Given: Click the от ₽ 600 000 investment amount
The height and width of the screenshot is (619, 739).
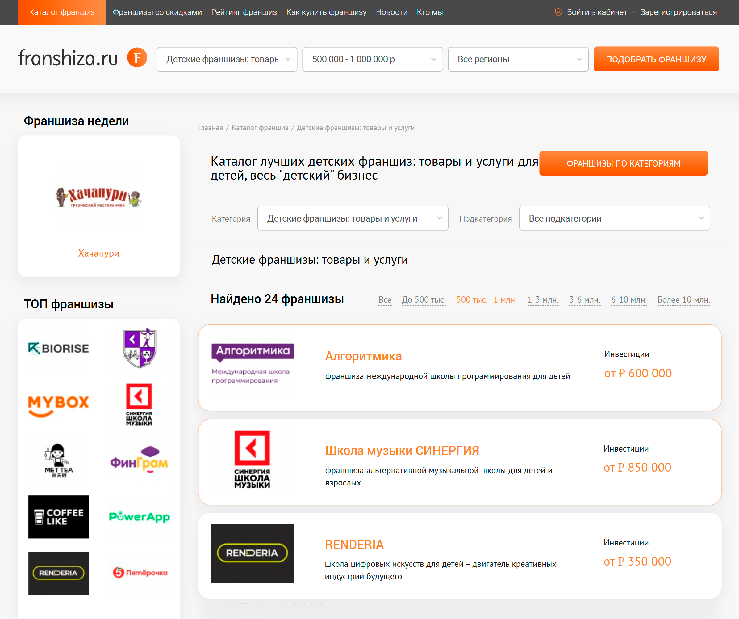Looking at the screenshot, I should (x=638, y=373).
